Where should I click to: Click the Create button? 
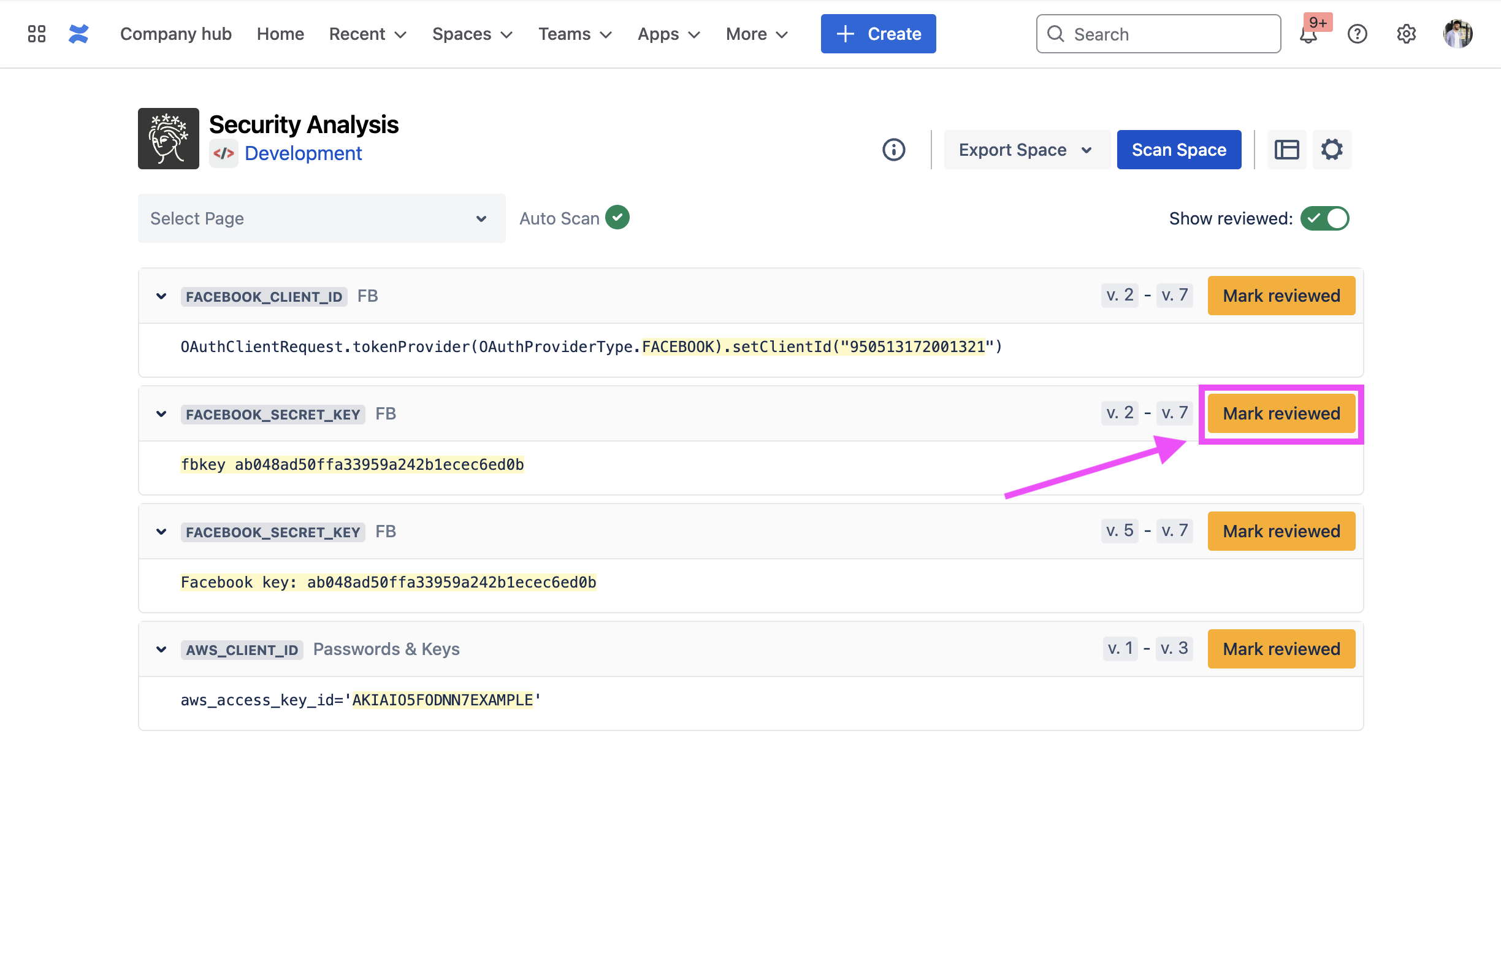(x=878, y=34)
